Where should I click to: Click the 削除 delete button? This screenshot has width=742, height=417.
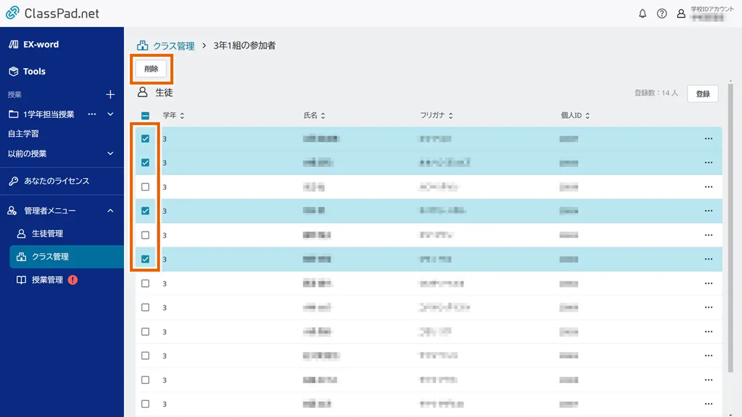151,68
